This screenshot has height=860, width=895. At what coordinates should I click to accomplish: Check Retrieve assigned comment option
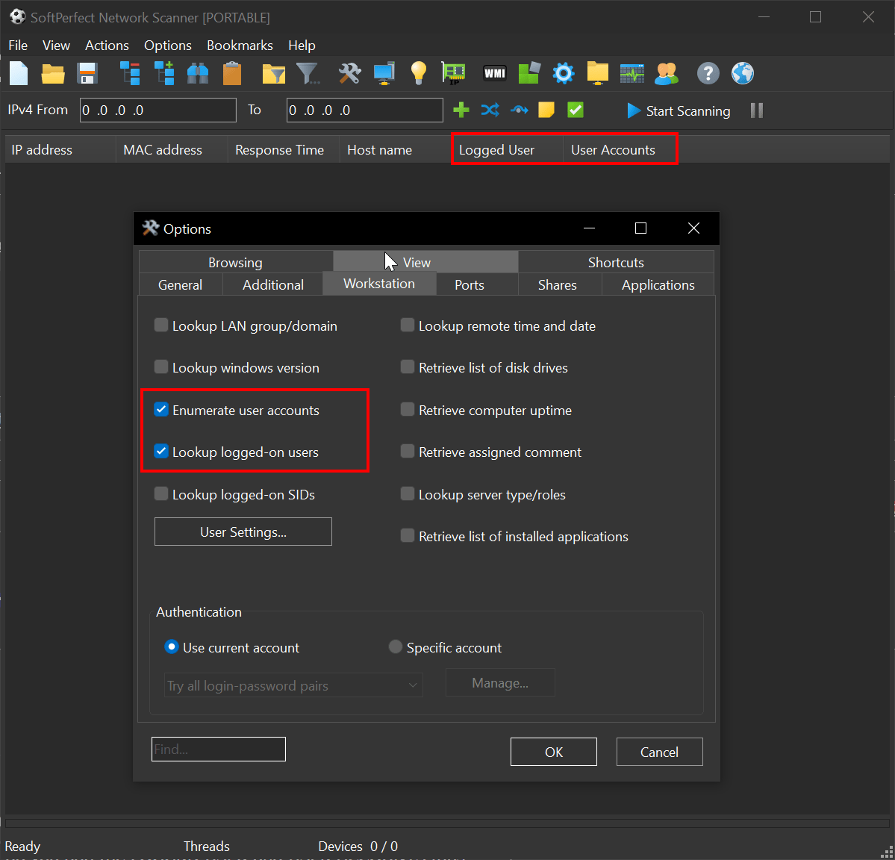pyautogui.click(x=408, y=452)
